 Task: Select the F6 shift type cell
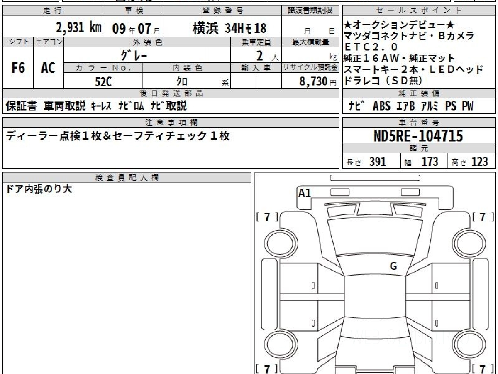point(18,68)
